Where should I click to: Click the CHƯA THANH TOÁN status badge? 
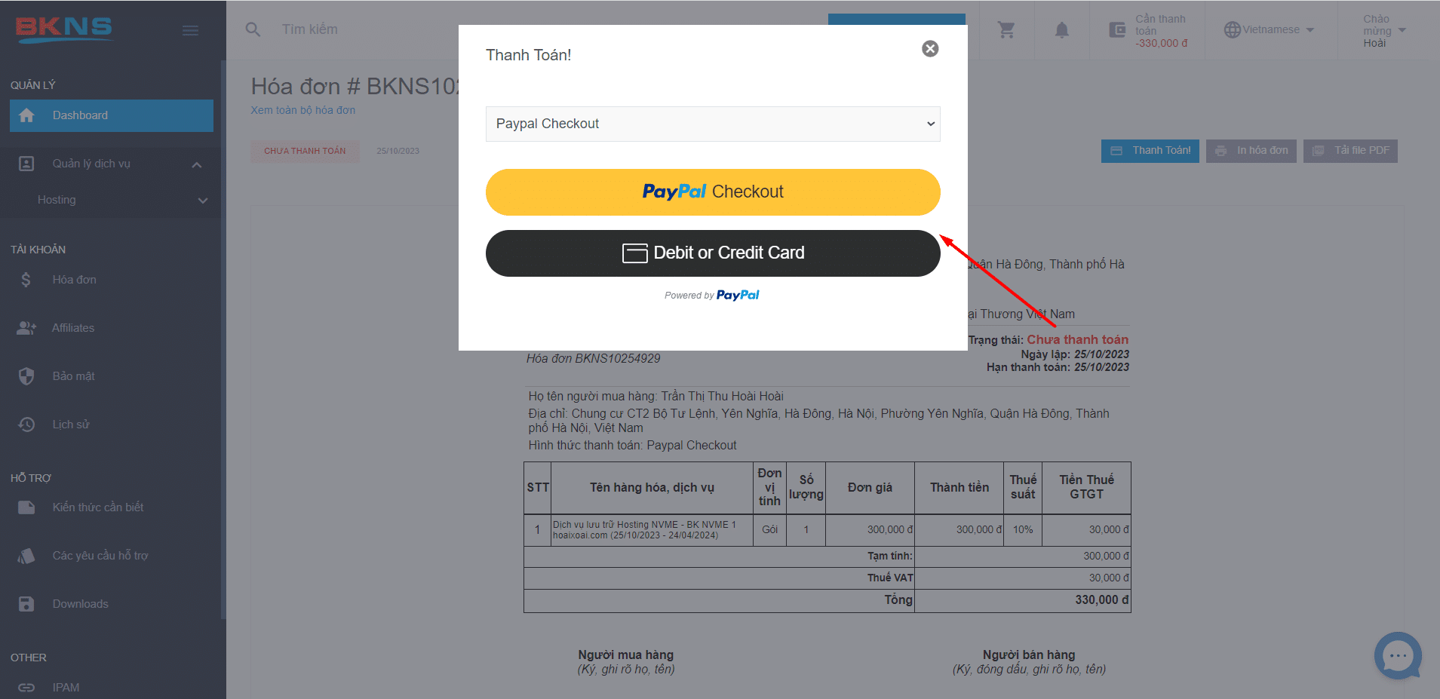pyautogui.click(x=305, y=151)
